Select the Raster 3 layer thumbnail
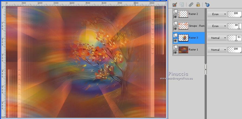Screen dimensions: 242x119 click(x=183, y=38)
